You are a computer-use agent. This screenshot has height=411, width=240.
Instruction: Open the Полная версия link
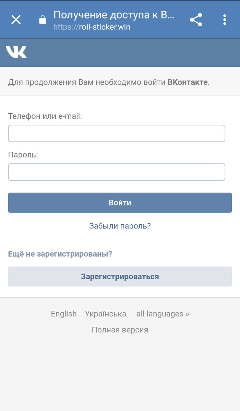click(120, 330)
